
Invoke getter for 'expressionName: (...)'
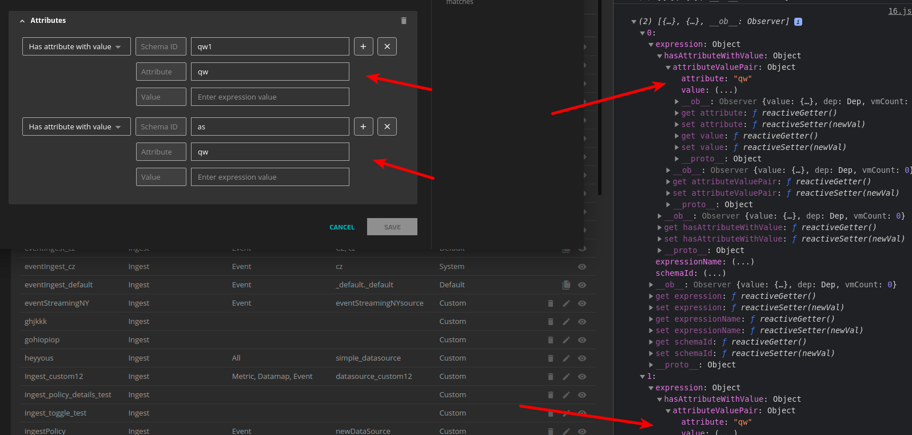click(x=743, y=262)
